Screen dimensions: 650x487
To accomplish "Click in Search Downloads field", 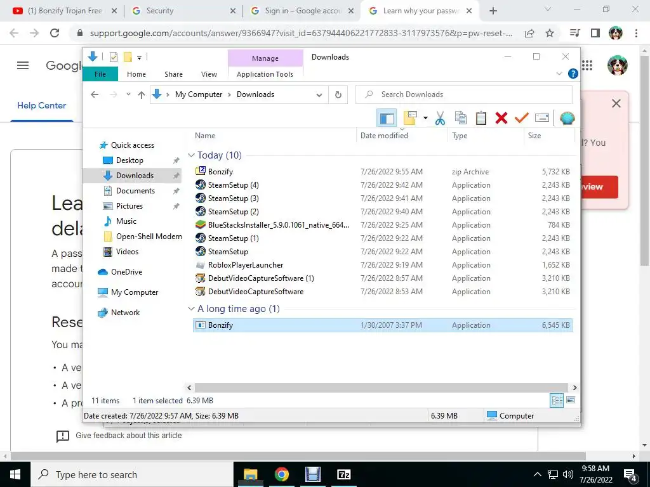I will tap(464, 94).
